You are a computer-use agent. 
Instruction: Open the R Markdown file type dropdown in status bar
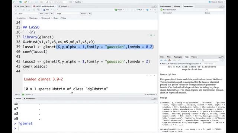click(151, 95)
